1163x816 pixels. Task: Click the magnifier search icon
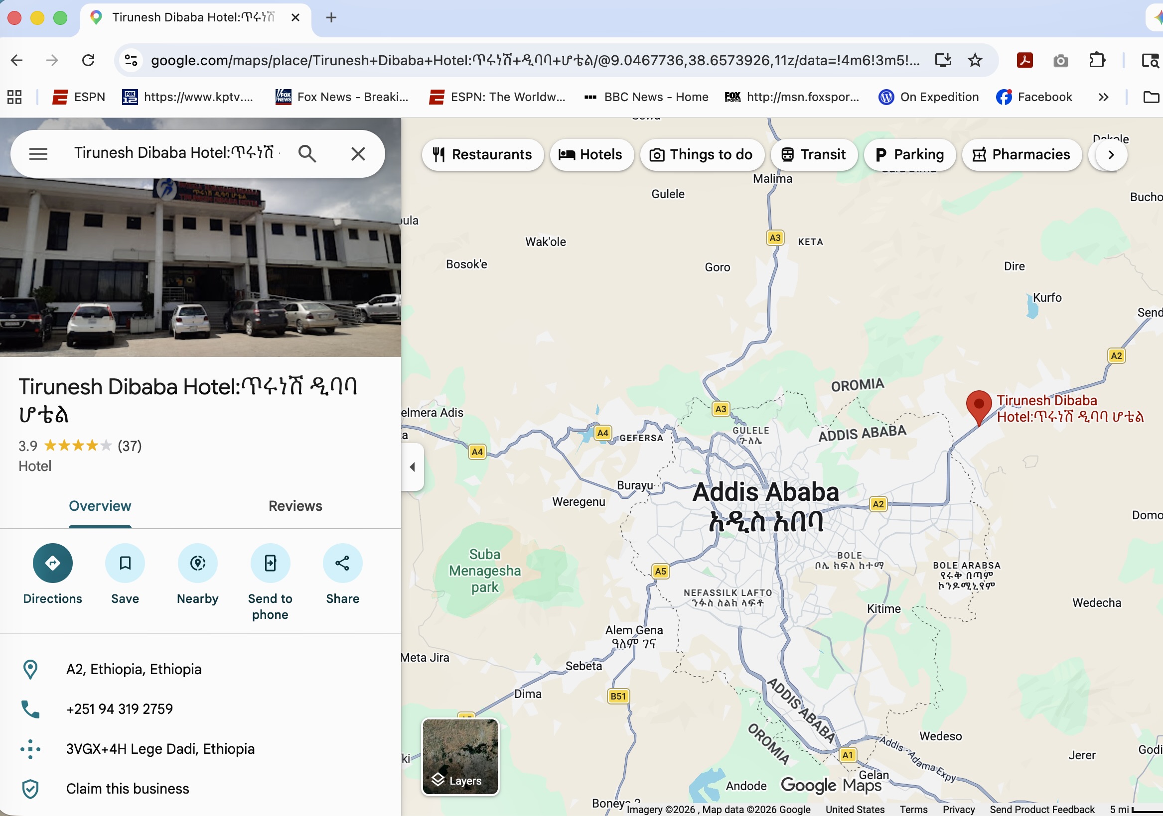coord(307,154)
